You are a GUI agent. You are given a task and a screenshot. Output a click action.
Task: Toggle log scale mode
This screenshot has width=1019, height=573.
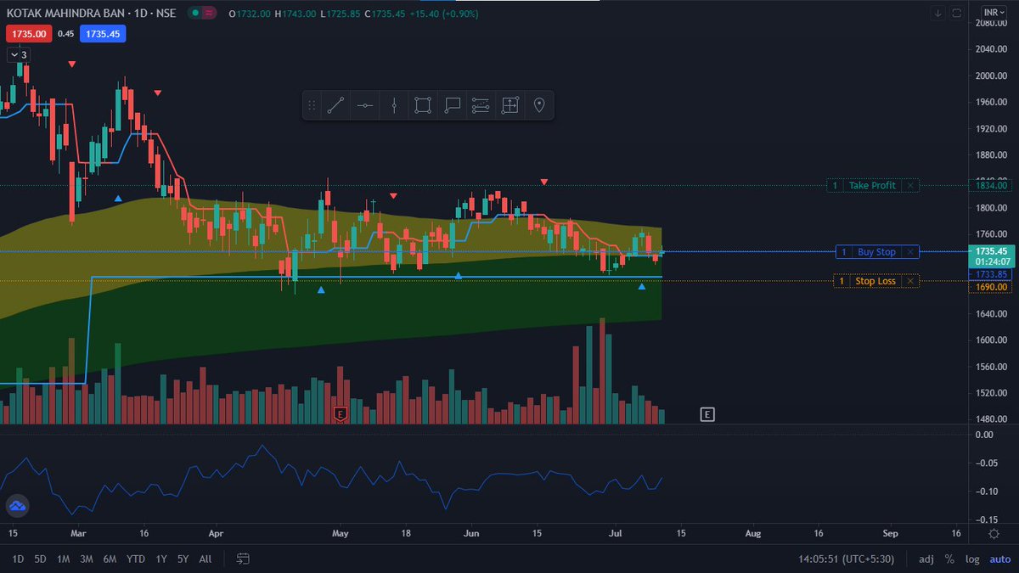[x=971, y=559]
